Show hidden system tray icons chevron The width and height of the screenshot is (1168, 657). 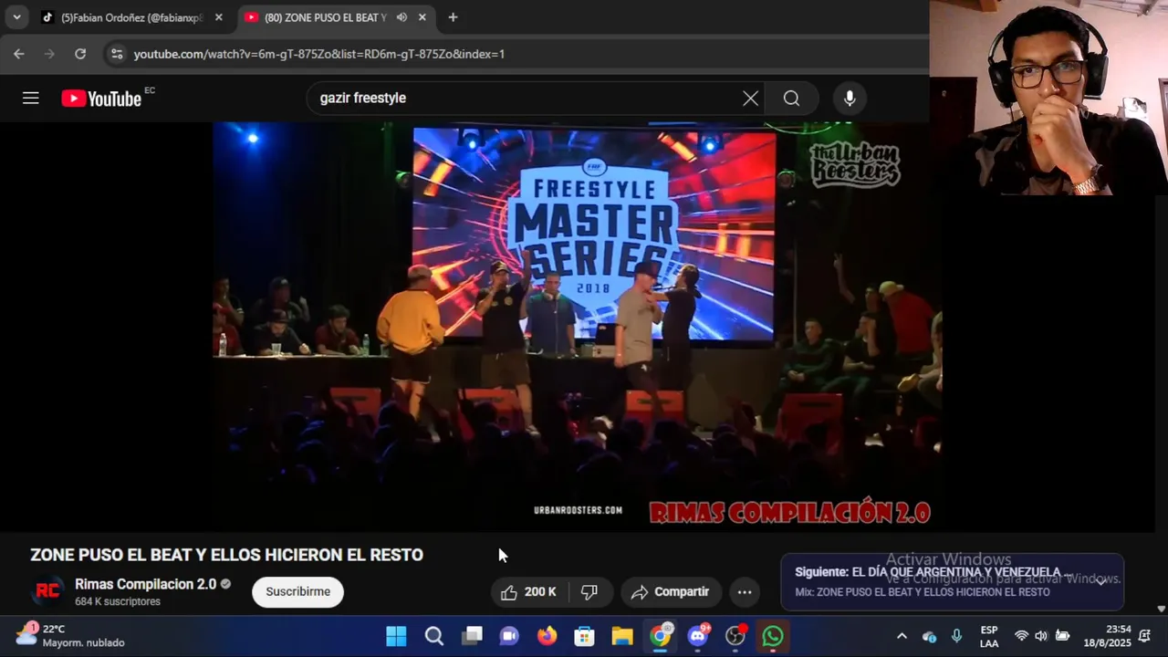click(x=902, y=636)
